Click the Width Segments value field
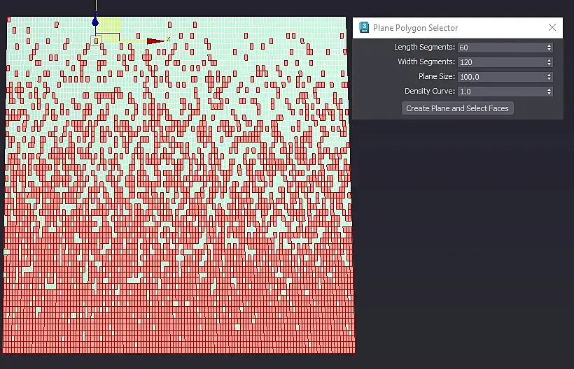 coord(501,62)
